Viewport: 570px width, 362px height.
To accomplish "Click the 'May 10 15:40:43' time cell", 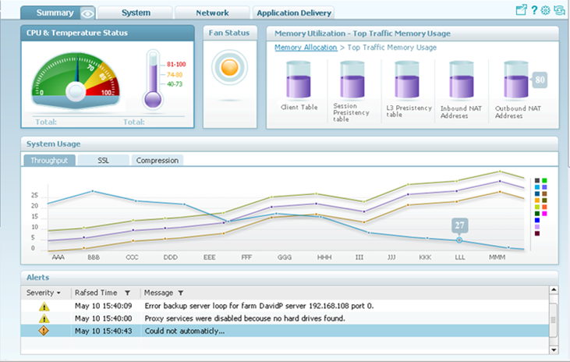I will coord(103,331).
